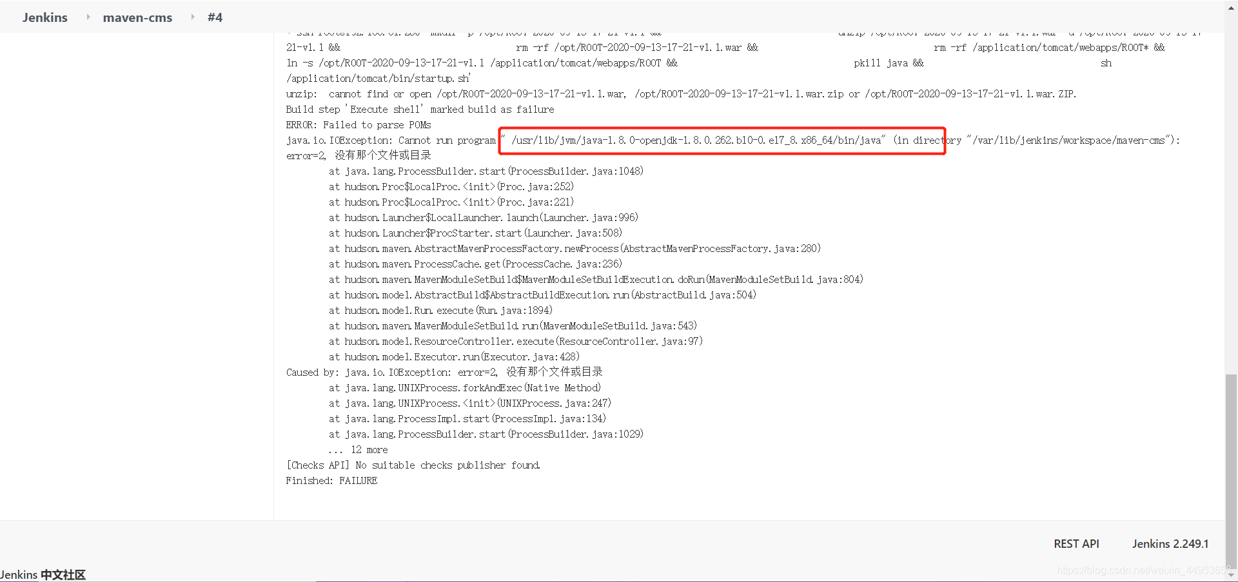Click the 'error=2, 没有那个文件或目录' line under IOException

pyautogui.click(x=359, y=155)
